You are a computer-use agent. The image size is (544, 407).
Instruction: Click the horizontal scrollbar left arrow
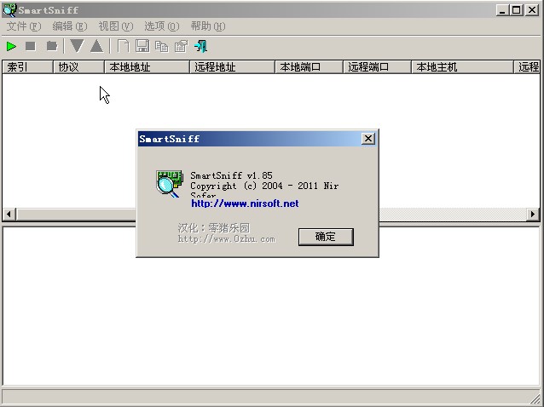9,215
